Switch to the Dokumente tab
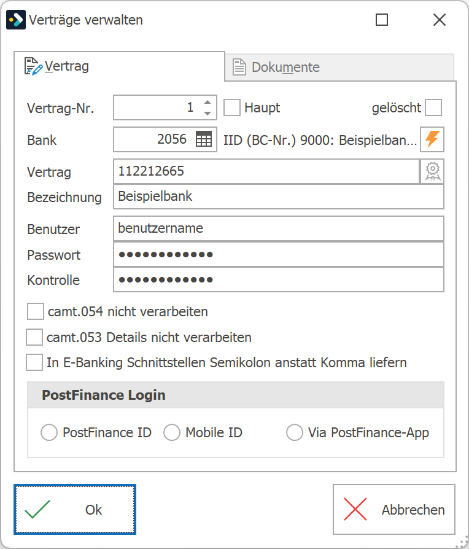Screen dimensions: 469x549 (339, 67)
